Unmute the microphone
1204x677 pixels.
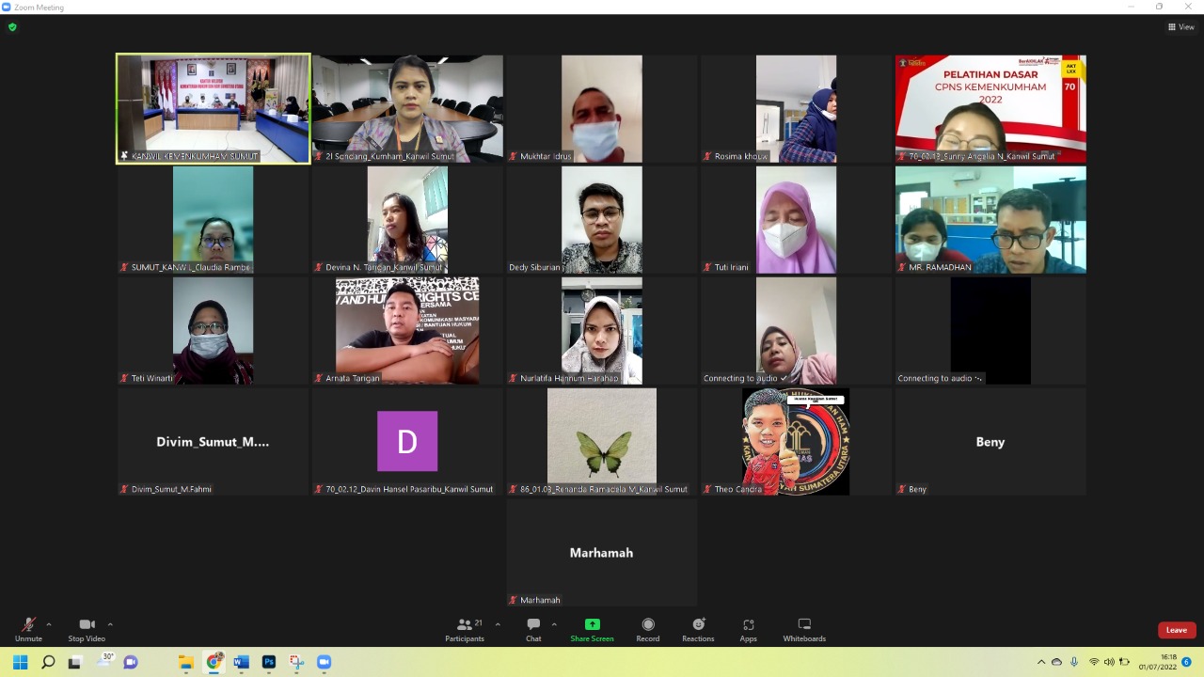click(x=28, y=628)
